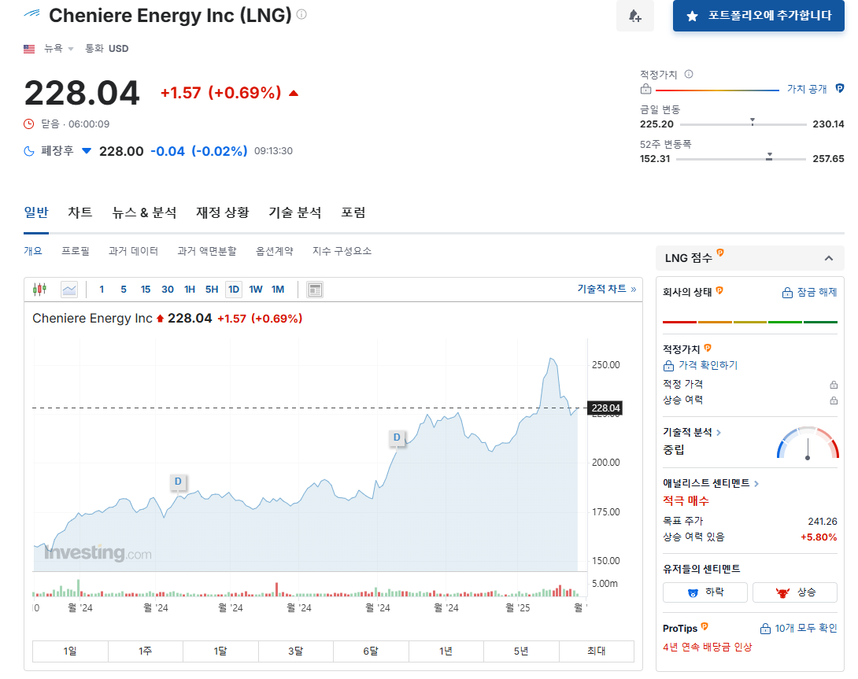Switch to line chart view icon

pos(68,289)
